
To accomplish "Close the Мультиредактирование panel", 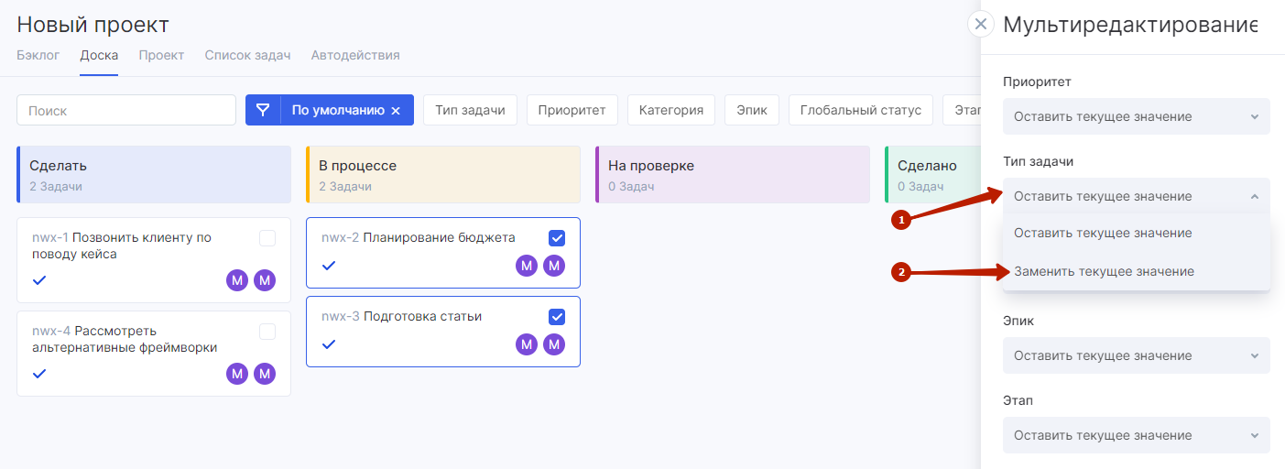I will click(981, 24).
